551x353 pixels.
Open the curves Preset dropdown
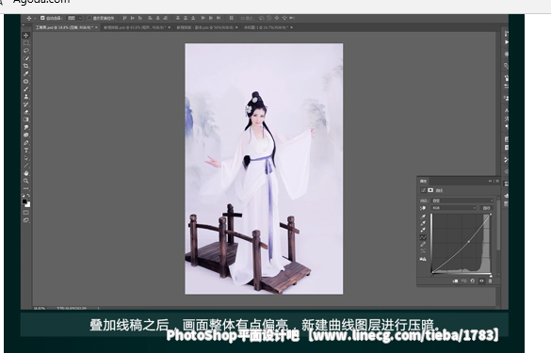click(462, 201)
